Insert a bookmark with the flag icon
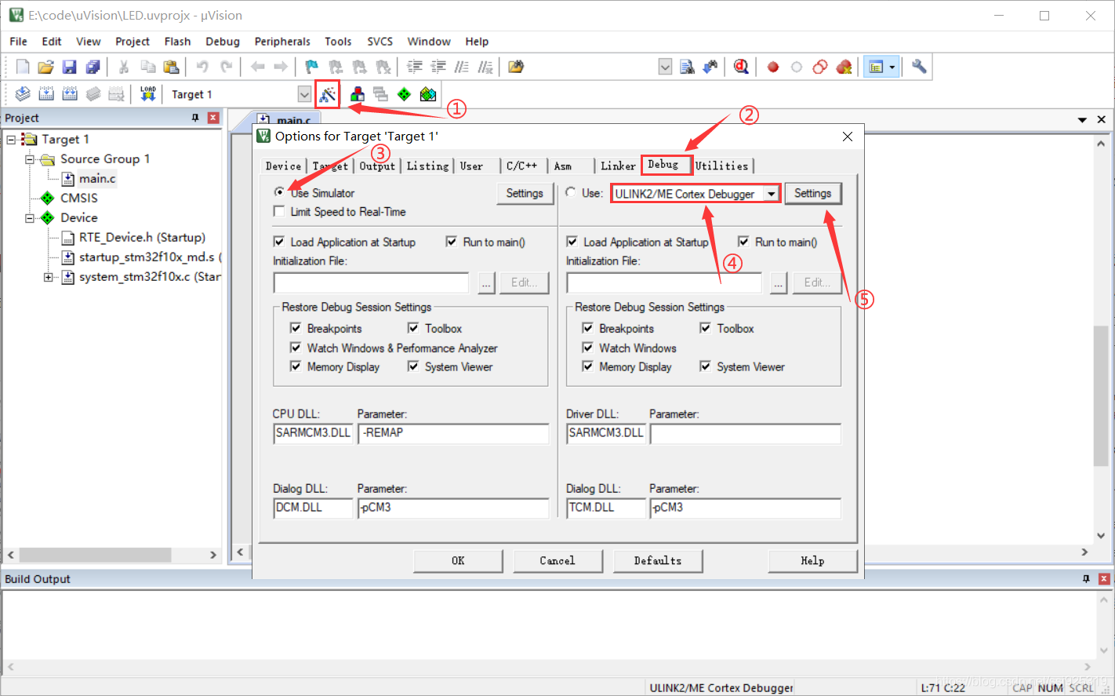1115x696 pixels. 312,67
